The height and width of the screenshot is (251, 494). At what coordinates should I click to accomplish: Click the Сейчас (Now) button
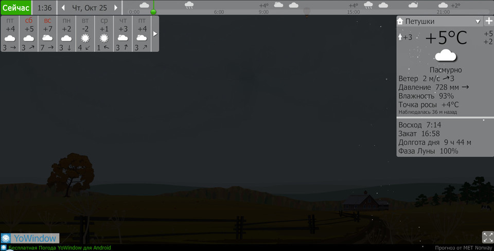[x=16, y=8]
